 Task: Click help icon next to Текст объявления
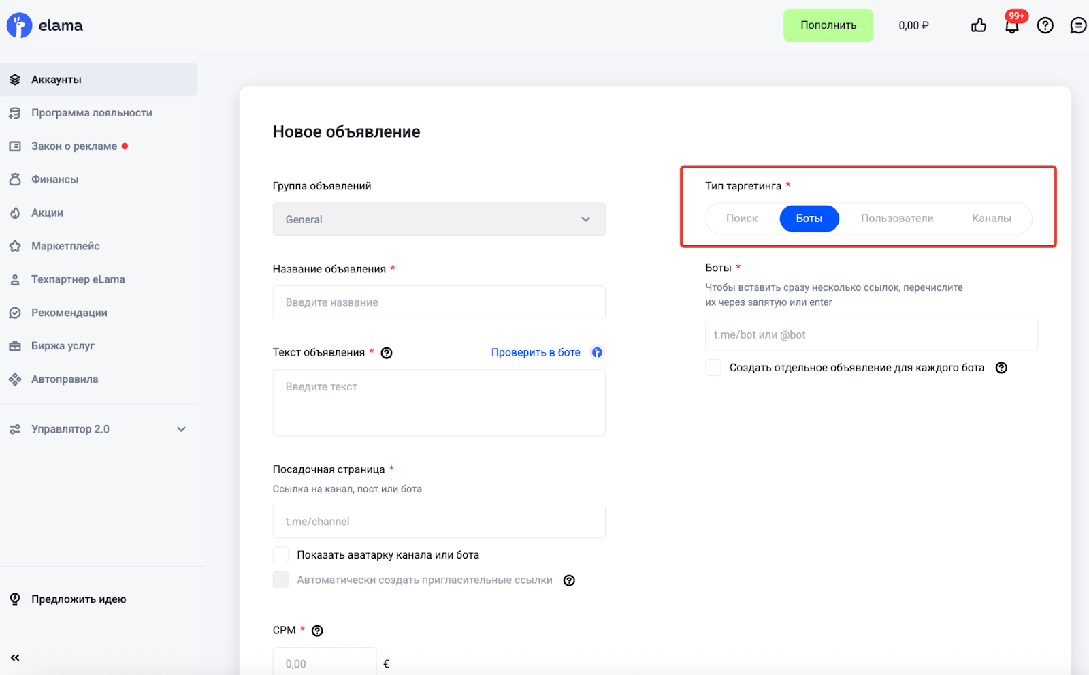click(x=387, y=353)
